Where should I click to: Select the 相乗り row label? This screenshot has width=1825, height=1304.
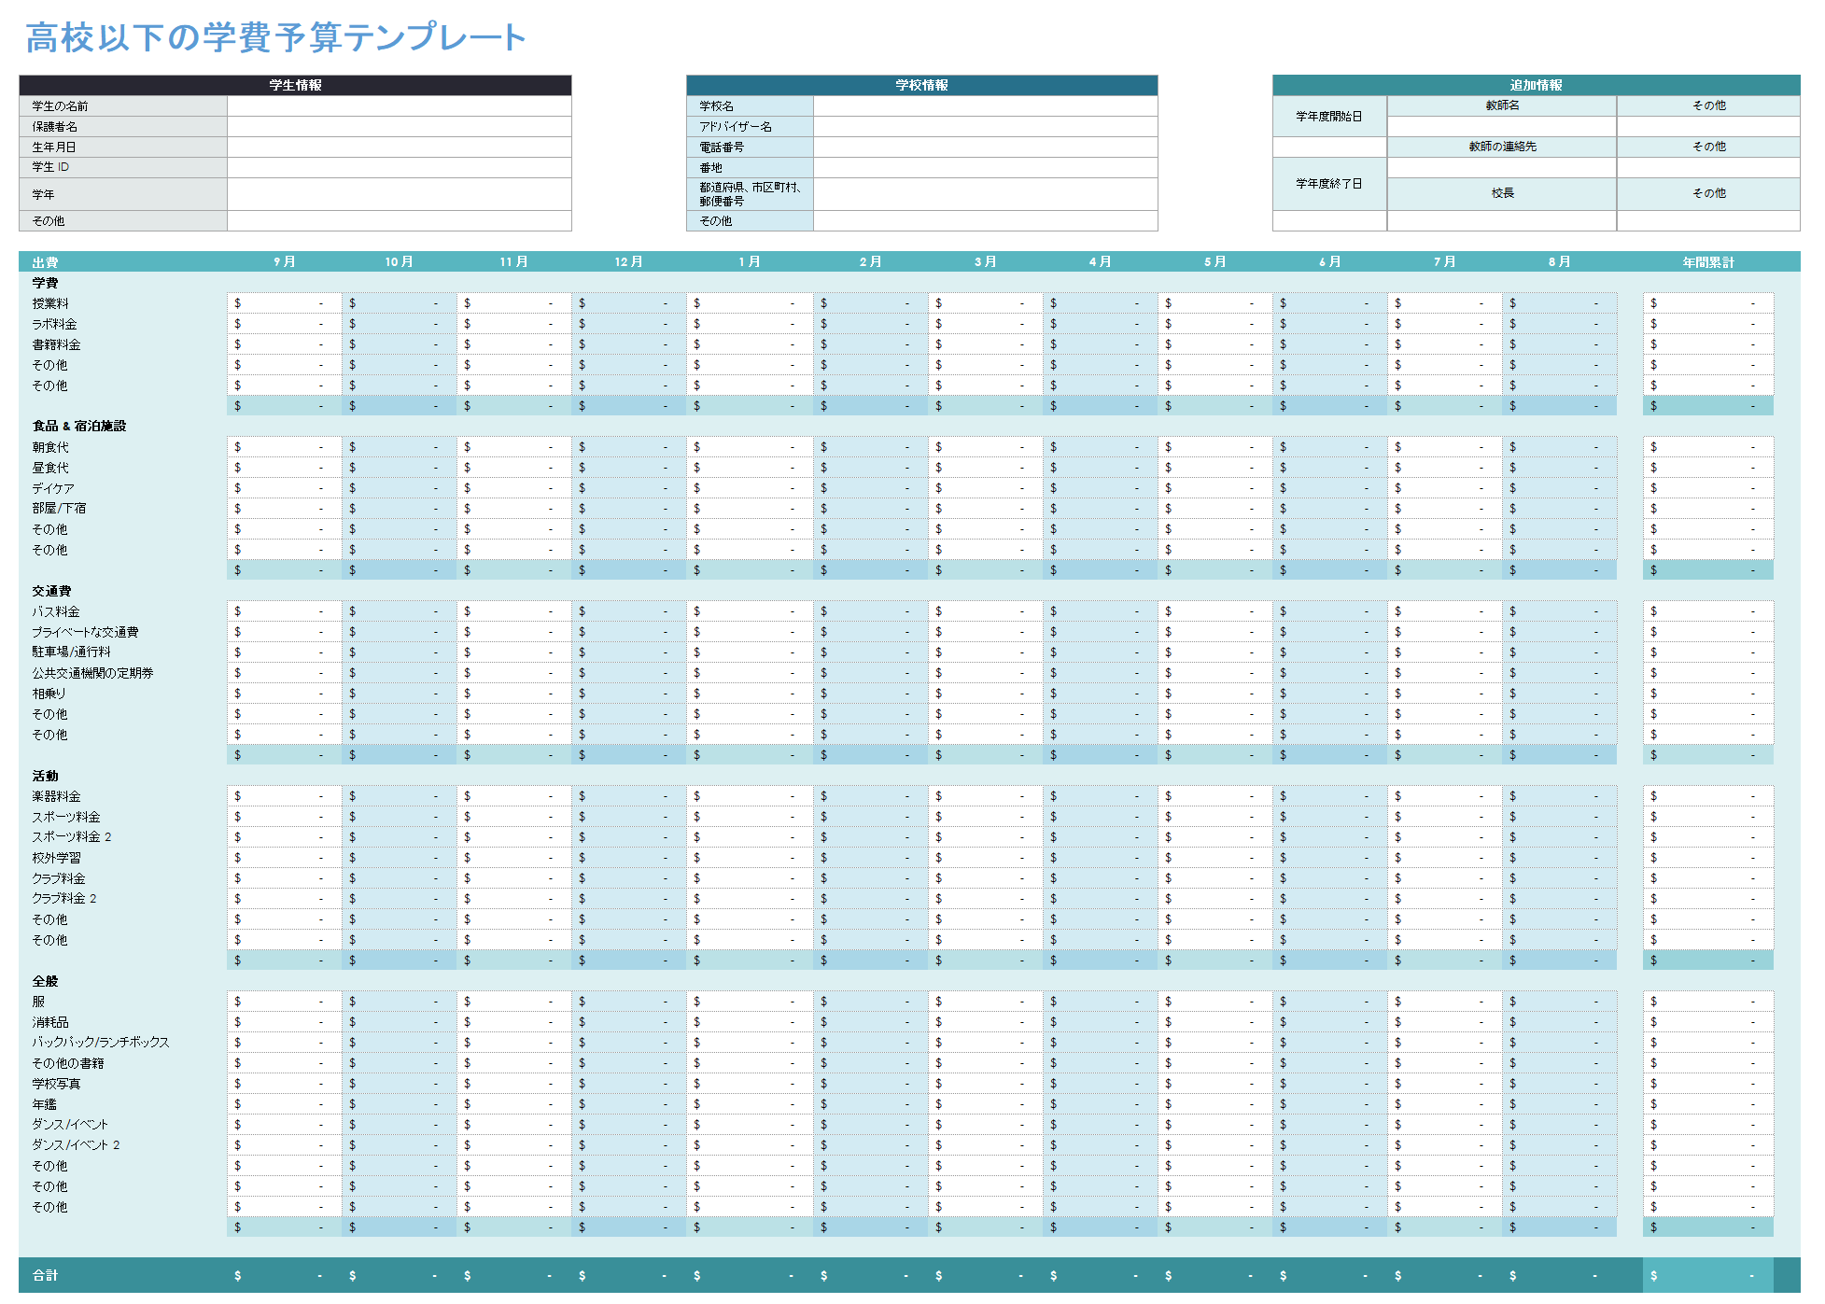click(x=49, y=694)
